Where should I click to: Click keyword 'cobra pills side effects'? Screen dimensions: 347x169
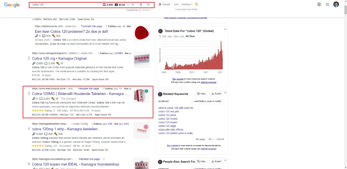click(171, 130)
